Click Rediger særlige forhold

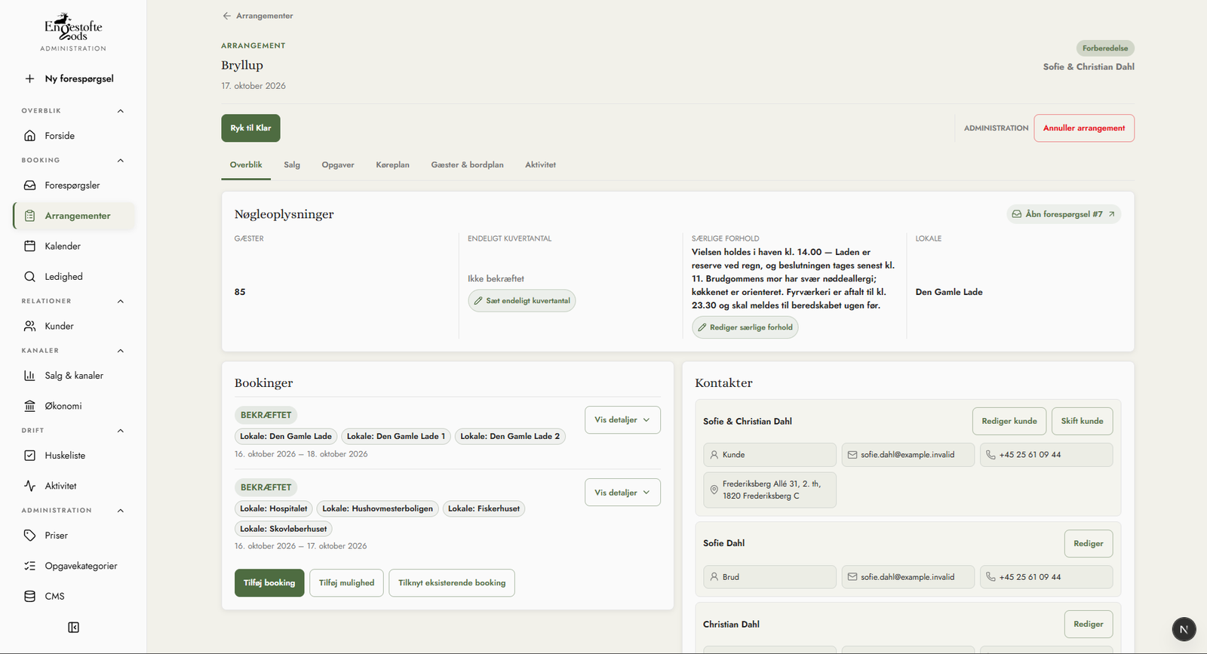(x=745, y=327)
